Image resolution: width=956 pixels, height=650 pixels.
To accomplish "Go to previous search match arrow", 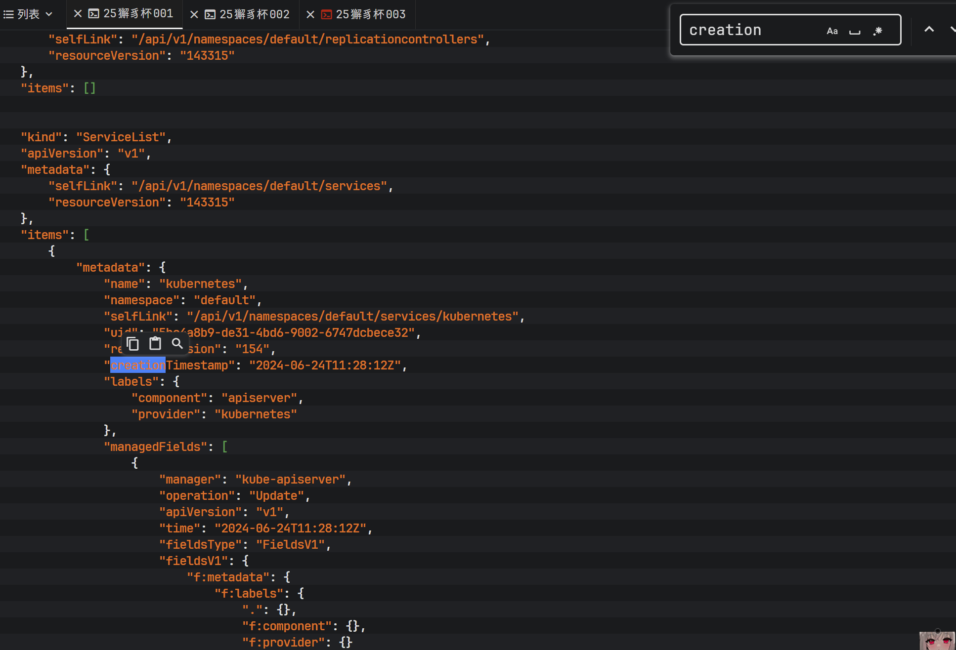I will tap(929, 30).
